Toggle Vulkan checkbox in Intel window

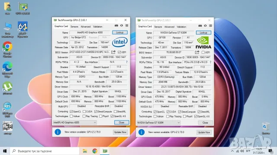pyautogui.click(x=71, y=116)
